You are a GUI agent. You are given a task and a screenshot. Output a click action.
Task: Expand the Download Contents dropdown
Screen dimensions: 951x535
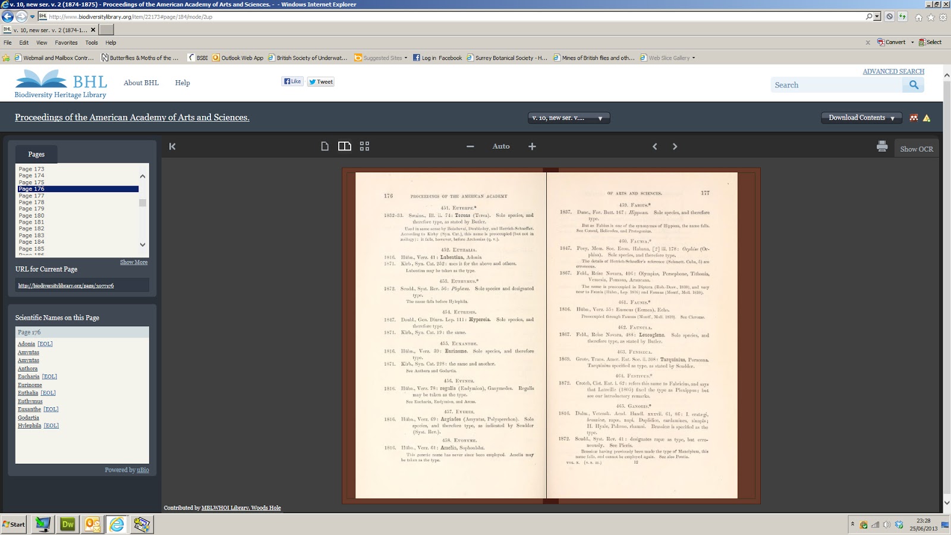pos(861,118)
